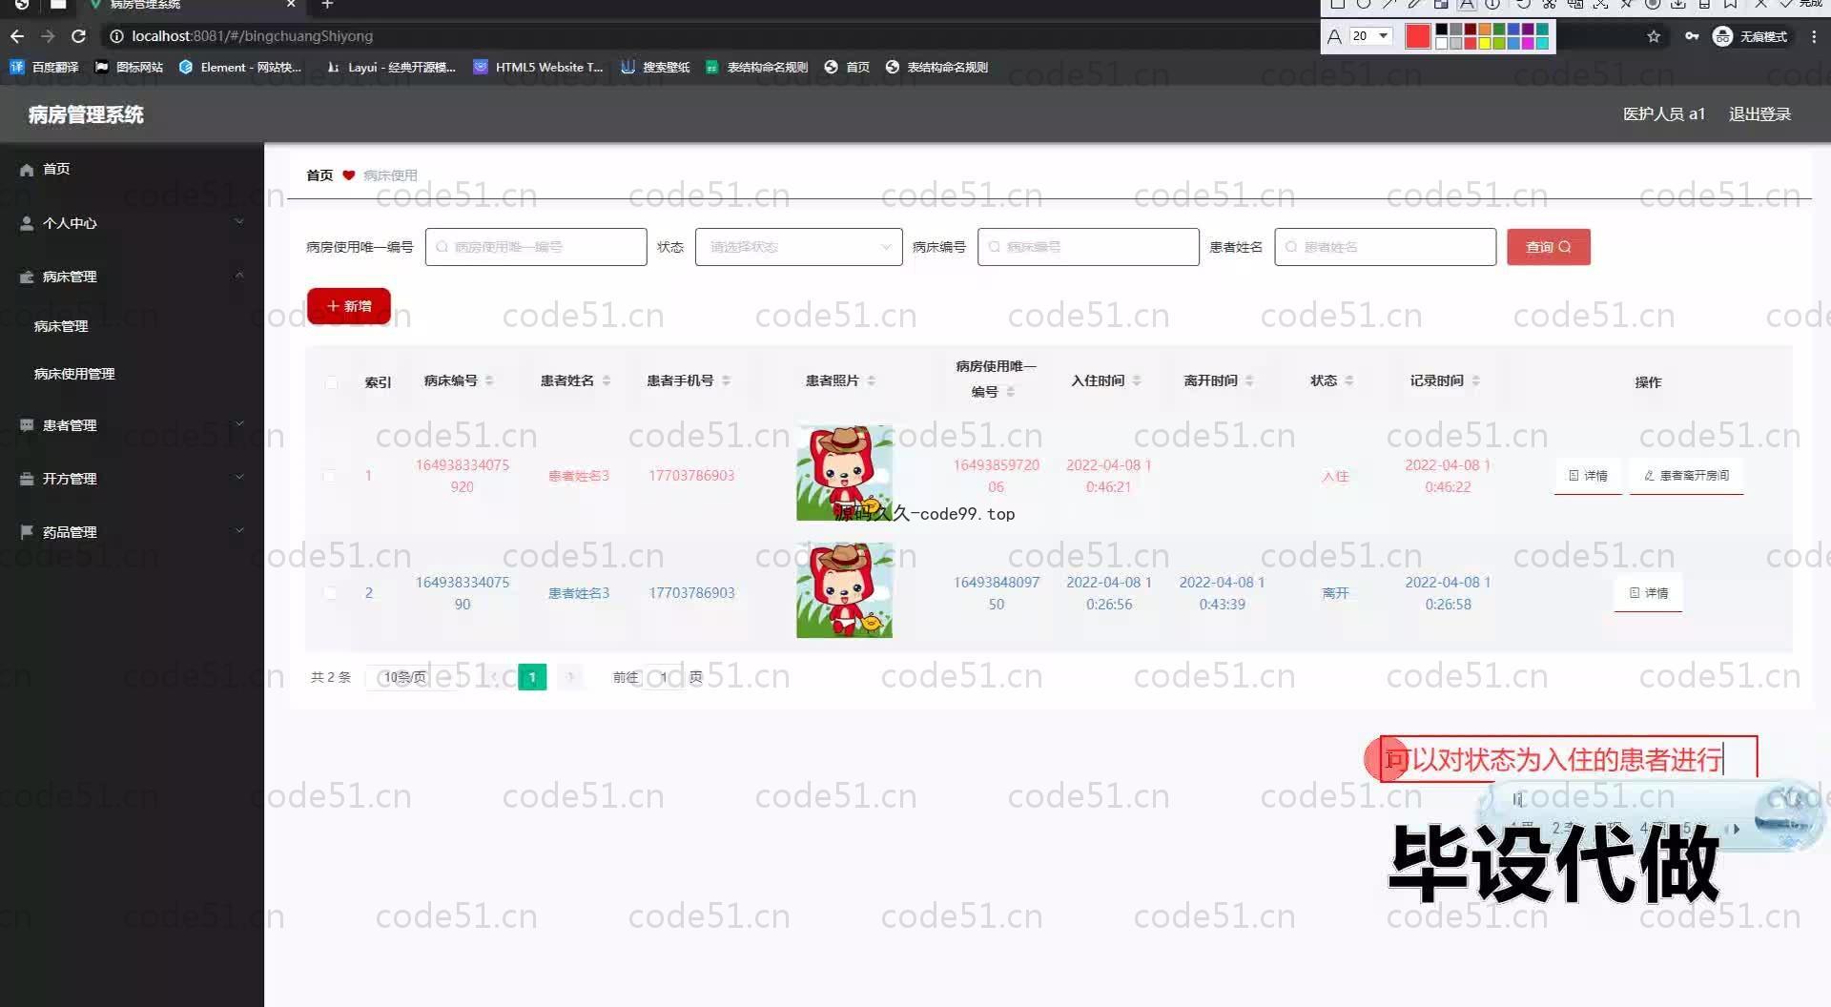Toggle the select-all header checkbox
The width and height of the screenshot is (1831, 1007).
pyautogui.click(x=331, y=382)
